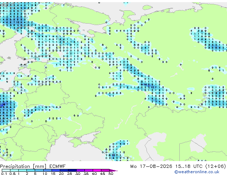227x175 pixels.
Task: Click the '0.1' legend scale label
Action: coord(4,174)
